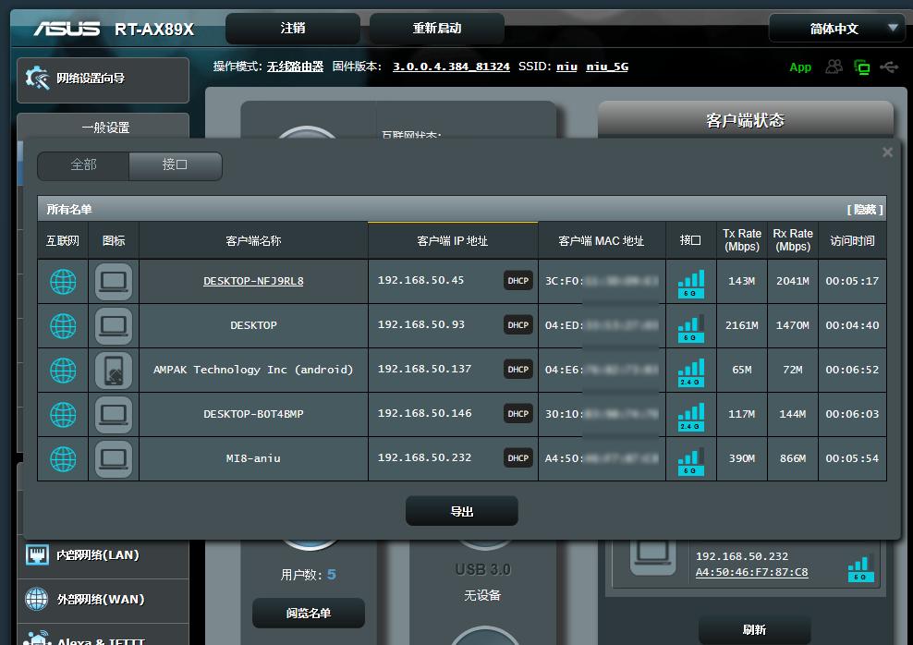Click the internet globe icon for MI8-aniu
913x645 pixels.
tap(63, 458)
